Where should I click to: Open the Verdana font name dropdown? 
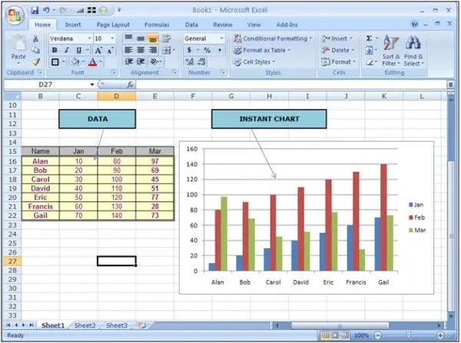coord(89,38)
